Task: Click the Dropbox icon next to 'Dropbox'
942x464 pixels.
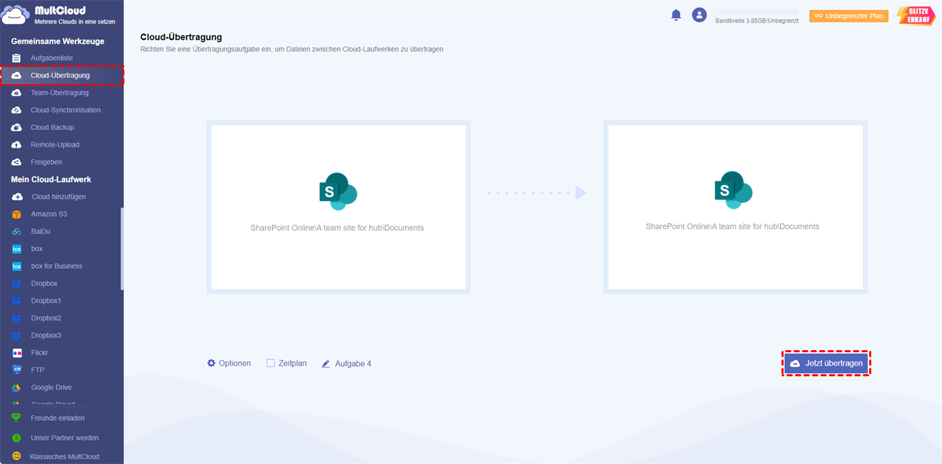Action: (x=16, y=284)
